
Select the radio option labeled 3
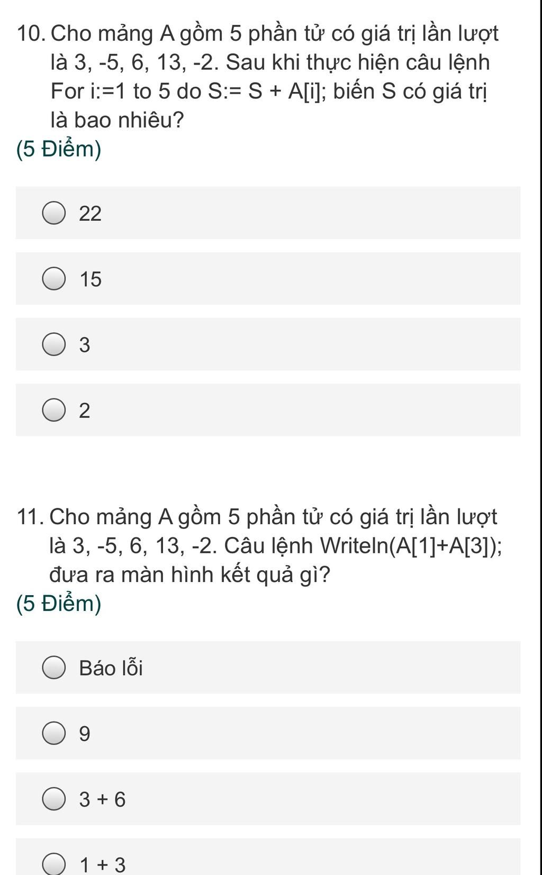pyautogui.click(x=54, y=344)
